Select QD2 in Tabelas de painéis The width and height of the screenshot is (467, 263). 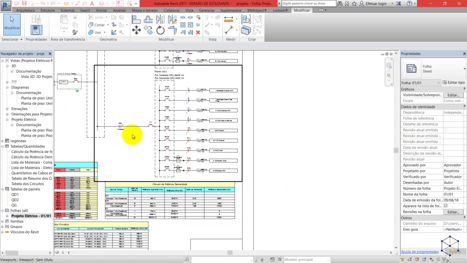tap(15, 200)
